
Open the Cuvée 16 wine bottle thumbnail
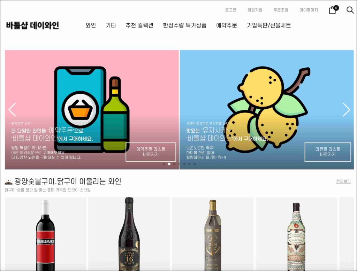[x=129, y=234]
